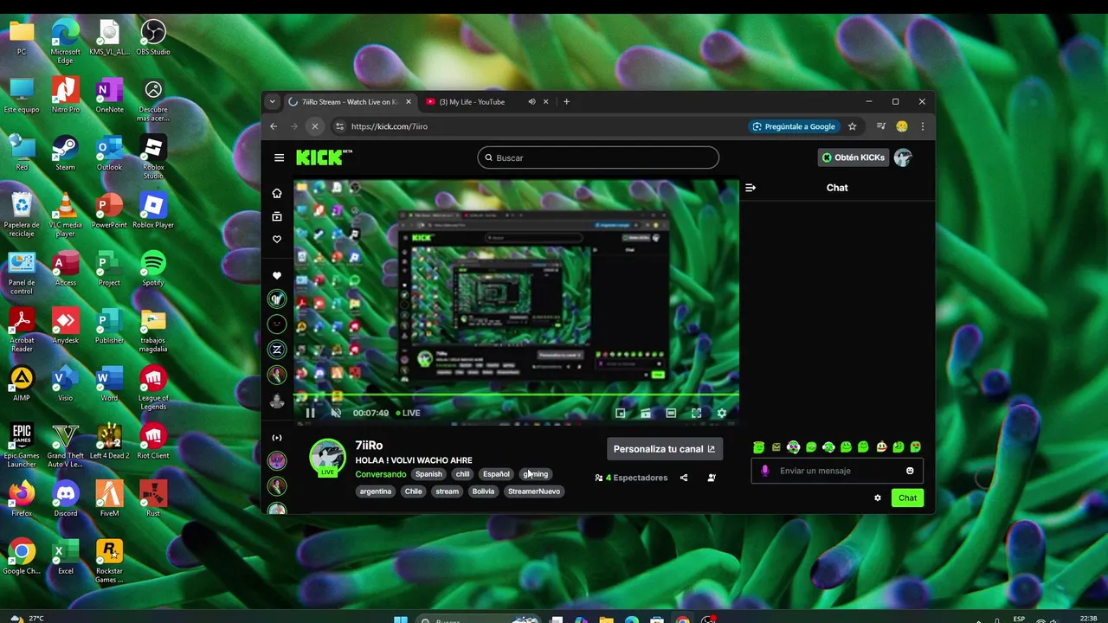Click the address bar URL
1108x623 pixels.
coord(390,126)
